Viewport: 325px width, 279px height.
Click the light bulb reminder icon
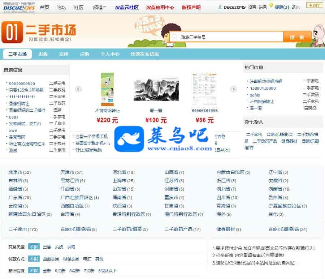pyautogui.click(x=271, y=5)
